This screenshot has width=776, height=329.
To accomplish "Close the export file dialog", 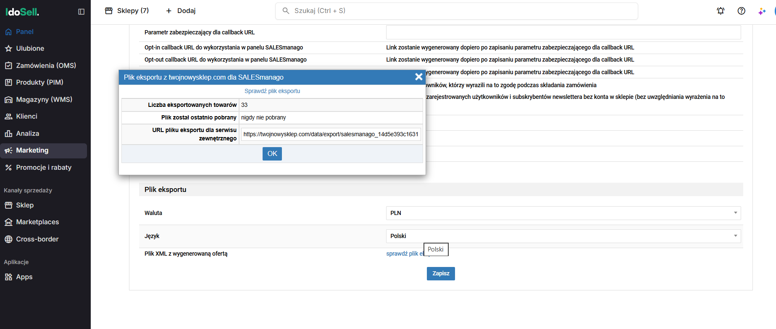I will (x=418, y=77).
